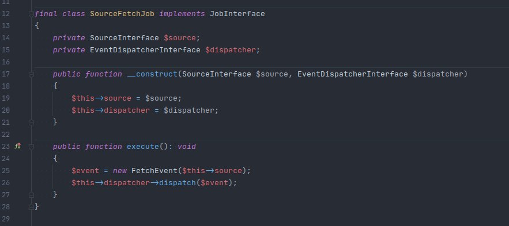Click the FetchEvent class reference
The height and width of the screenshot is (226, 509).
tap(154, 171)
